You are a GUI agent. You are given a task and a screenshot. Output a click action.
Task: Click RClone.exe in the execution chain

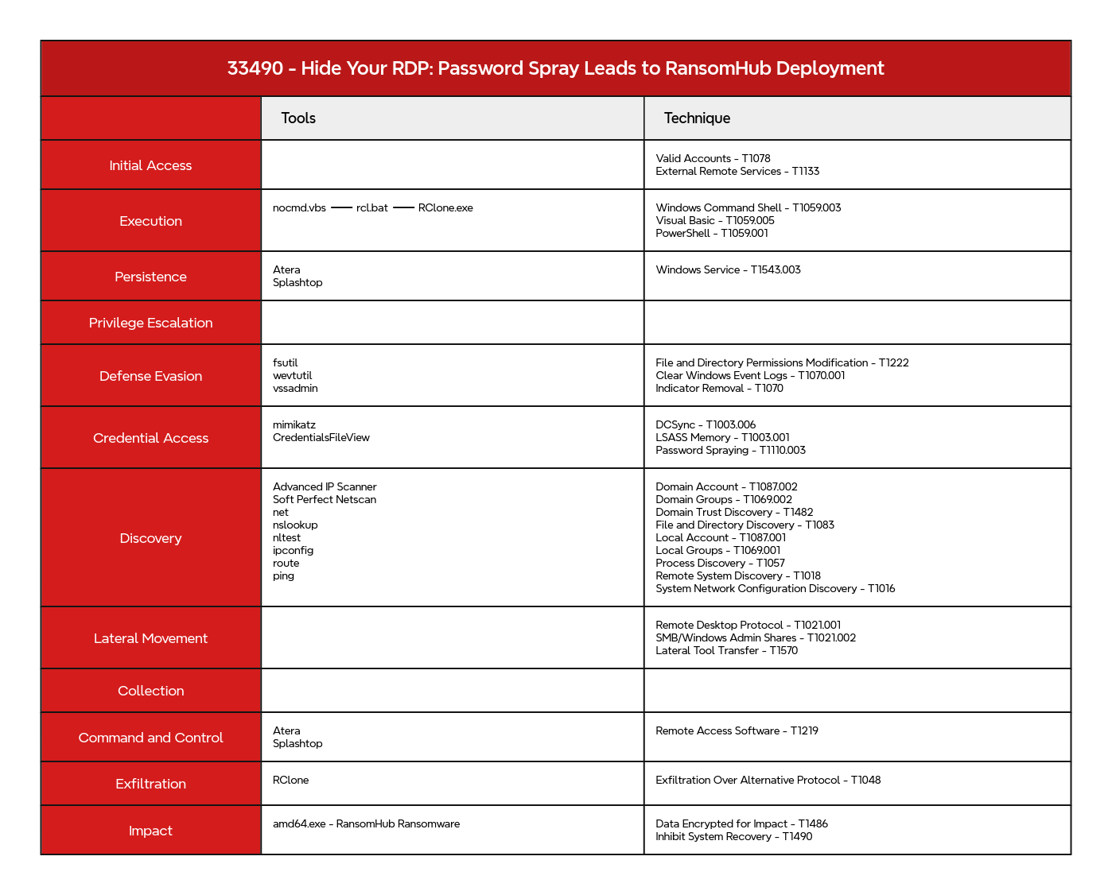[x=445, y=208]
